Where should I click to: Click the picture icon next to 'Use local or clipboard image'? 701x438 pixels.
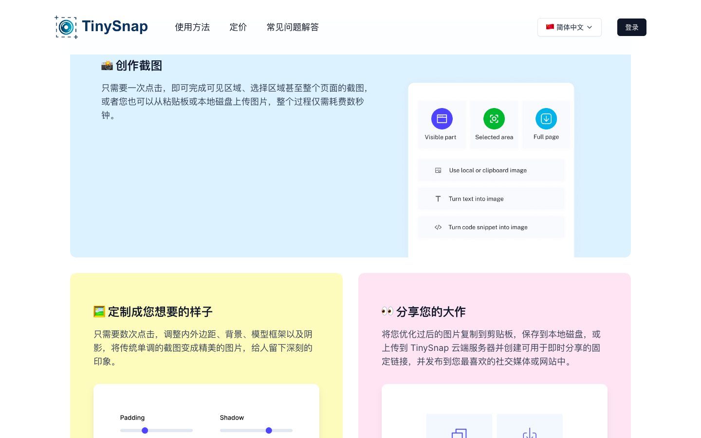click(438, 170)
